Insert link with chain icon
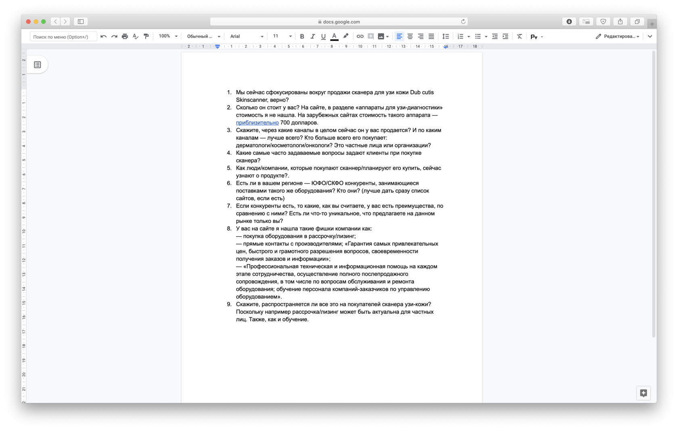 tap(360, 36)
